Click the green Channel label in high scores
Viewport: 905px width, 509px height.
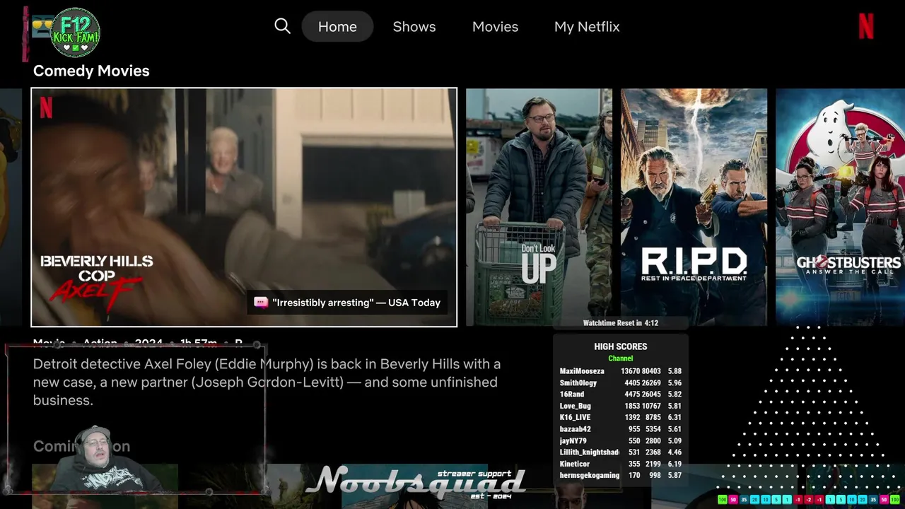(x=620, y=358)
